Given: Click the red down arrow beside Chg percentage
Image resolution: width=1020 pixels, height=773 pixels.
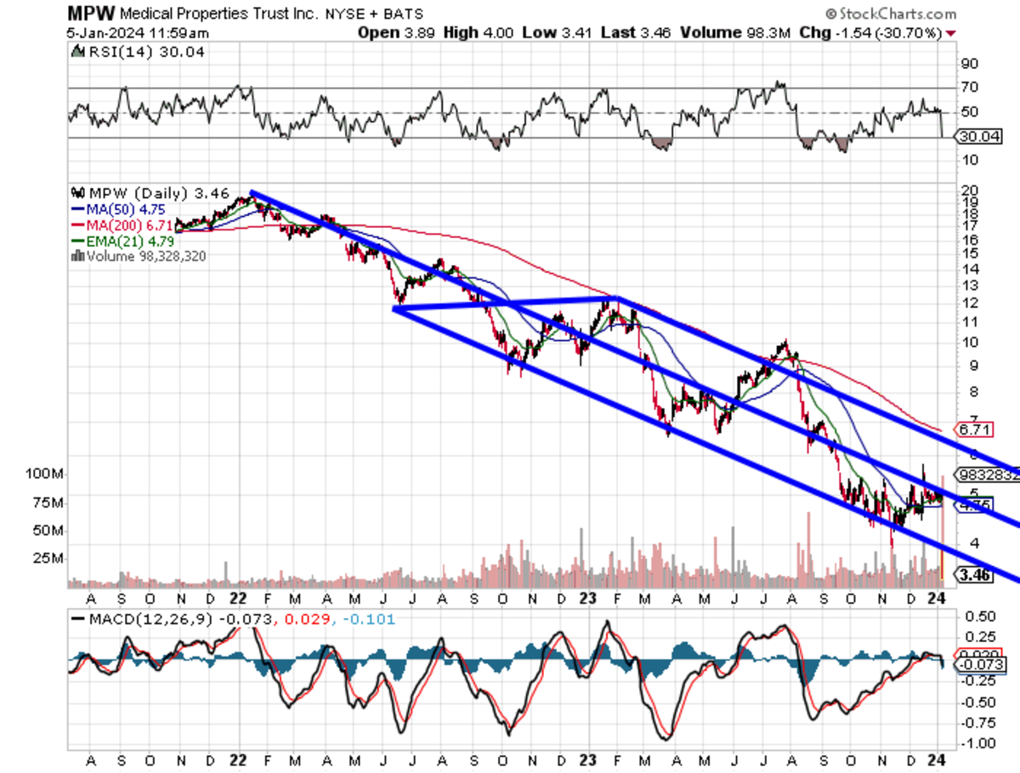Looking at the screenshot, I should [950, 33].
